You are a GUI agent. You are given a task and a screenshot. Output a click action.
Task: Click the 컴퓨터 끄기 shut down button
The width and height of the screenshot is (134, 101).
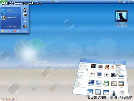(20, 31)
